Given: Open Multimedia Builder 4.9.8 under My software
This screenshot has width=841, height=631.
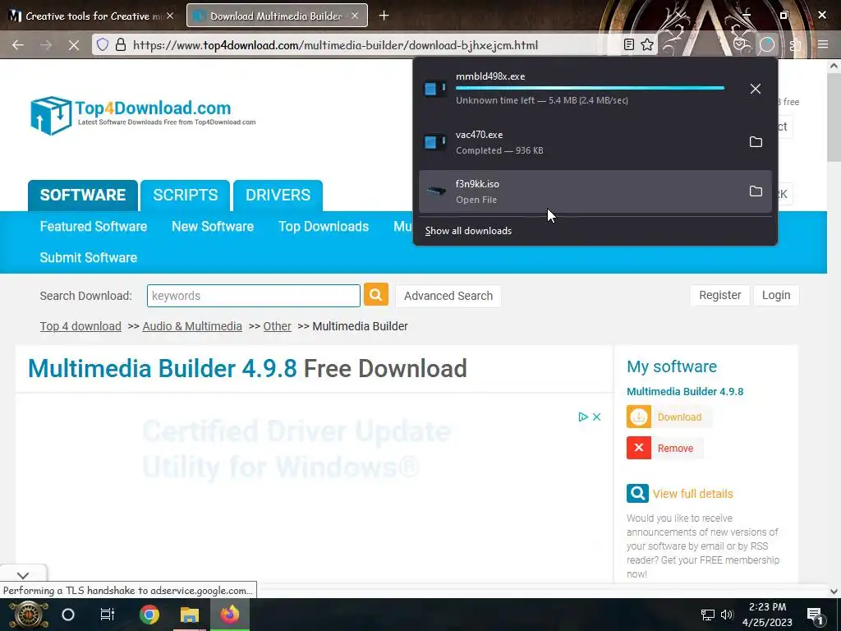Looking at the screenshot, I should 685,392.
